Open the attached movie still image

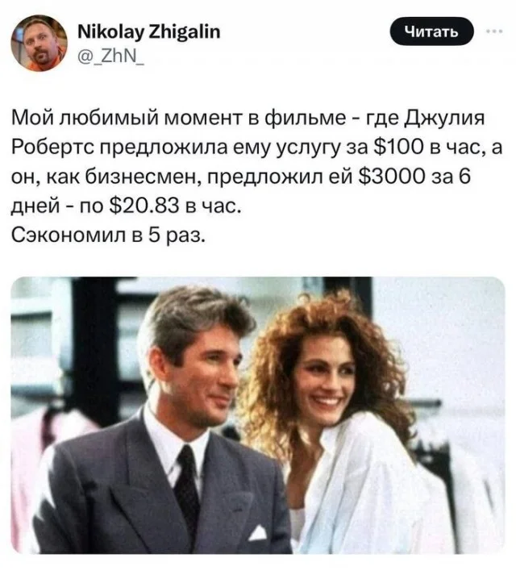coord(258,415)
